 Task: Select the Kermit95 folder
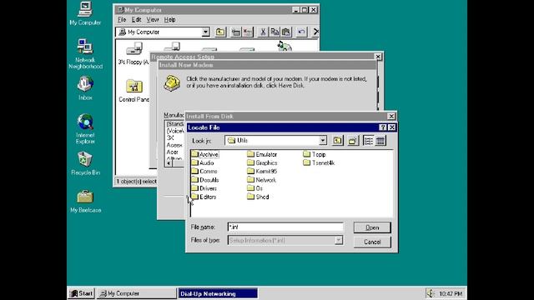click(262, 172)
